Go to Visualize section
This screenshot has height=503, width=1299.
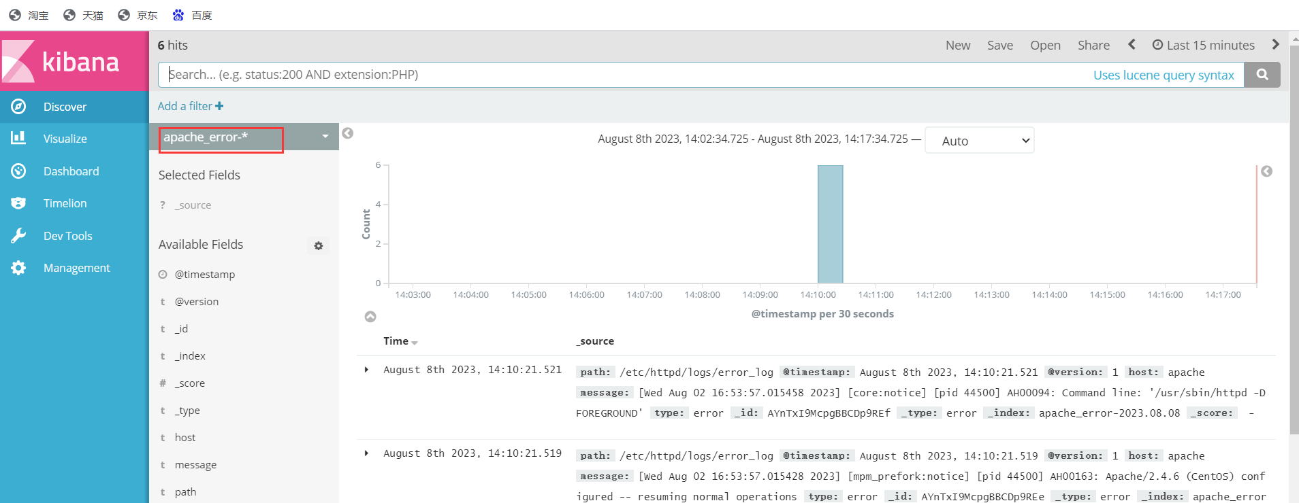click(x=74, y=139)
